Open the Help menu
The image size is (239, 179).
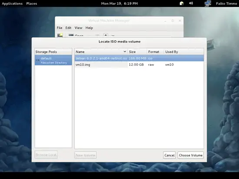[x=89, y=28]
